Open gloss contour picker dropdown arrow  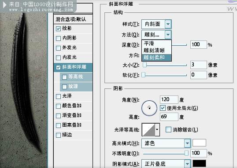157,130
